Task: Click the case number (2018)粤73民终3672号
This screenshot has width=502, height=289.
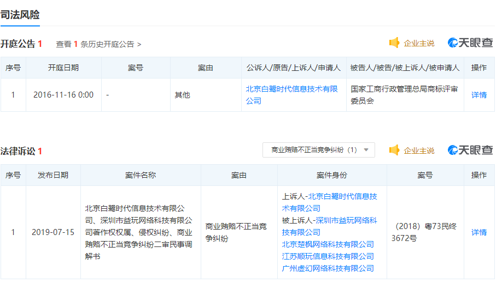Action: [x=424, y=232]
